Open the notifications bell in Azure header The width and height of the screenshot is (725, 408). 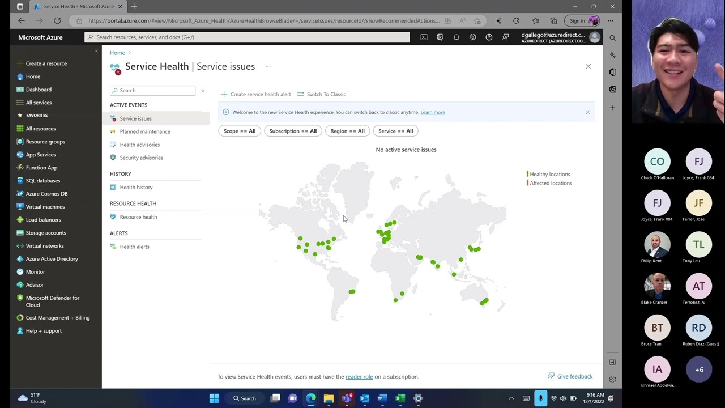[x=456, y=37]
